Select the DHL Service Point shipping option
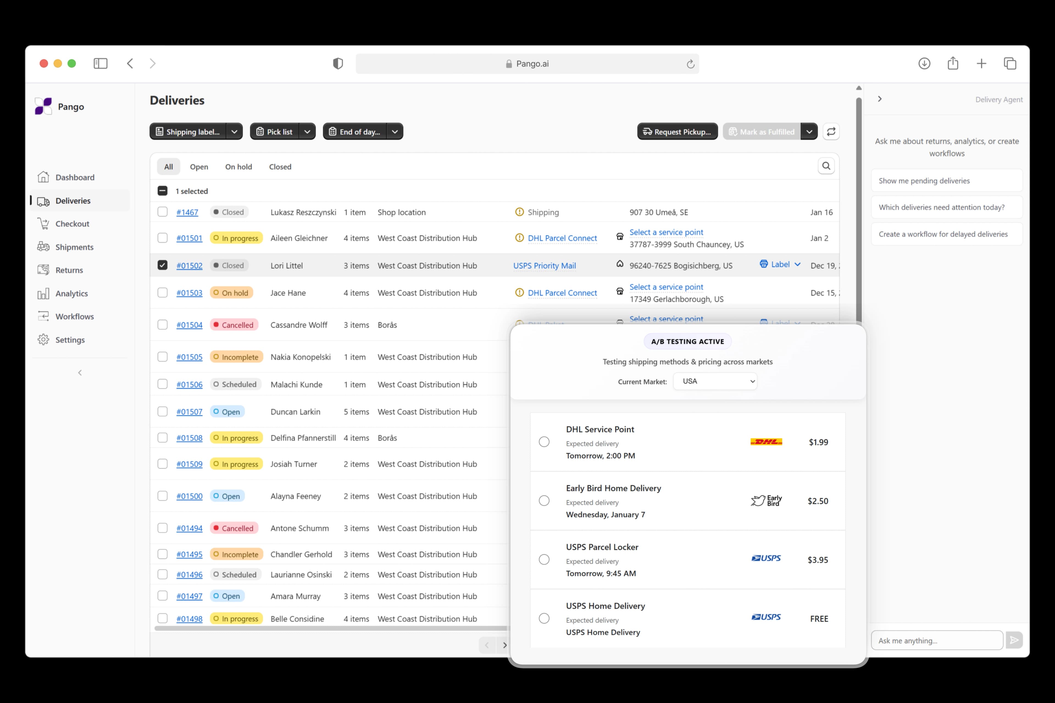The image size is (1055, 703). (544, 442)
